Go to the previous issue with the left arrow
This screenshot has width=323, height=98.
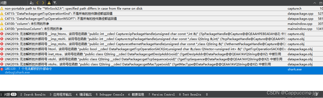pyautogui.click(x=37, y=3)
